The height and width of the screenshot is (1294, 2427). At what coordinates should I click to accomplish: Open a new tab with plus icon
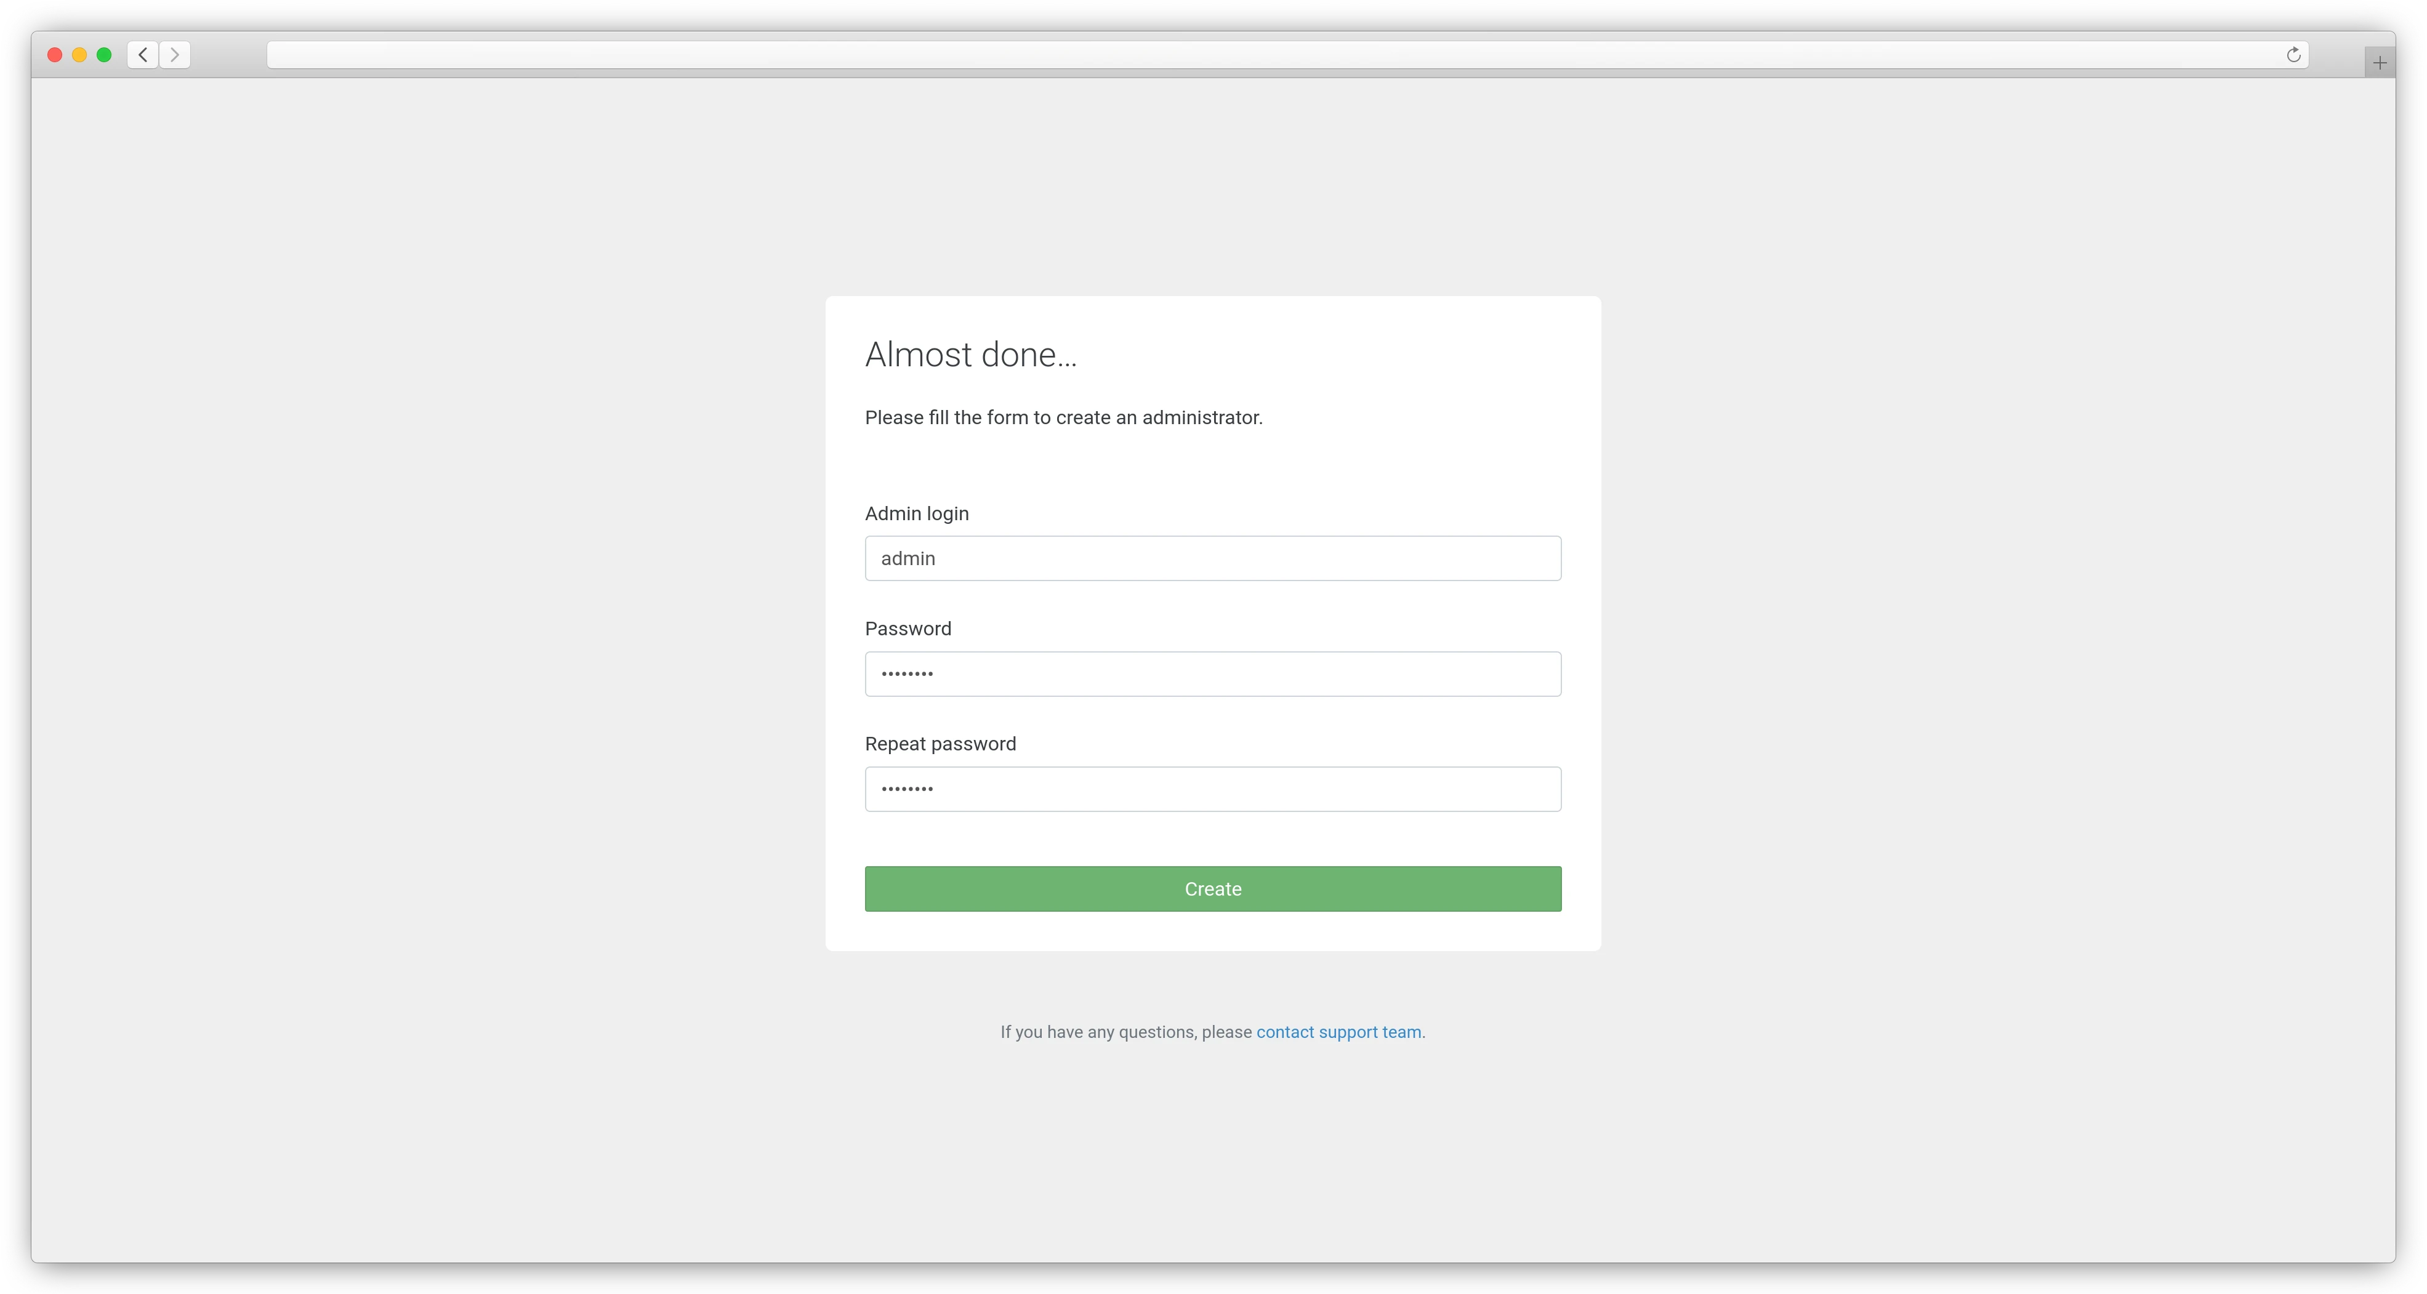(x=2379, y=63)
